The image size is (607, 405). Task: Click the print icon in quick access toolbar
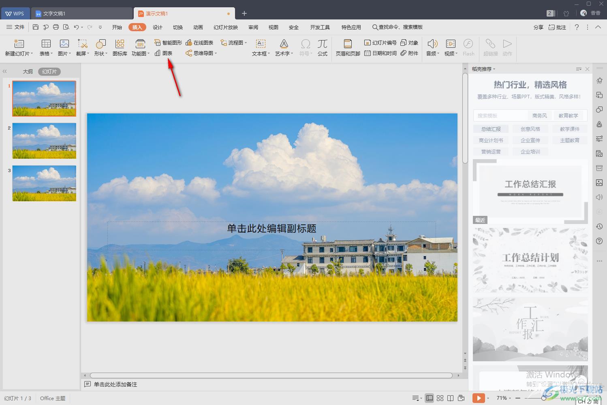coord(56,27)
